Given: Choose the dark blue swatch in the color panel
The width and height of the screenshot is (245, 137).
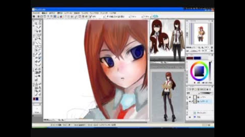Looking at the screenshot, I should 197,58.
